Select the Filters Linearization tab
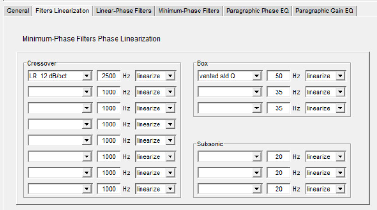This screenshot has height=210, width=377. 62,11
